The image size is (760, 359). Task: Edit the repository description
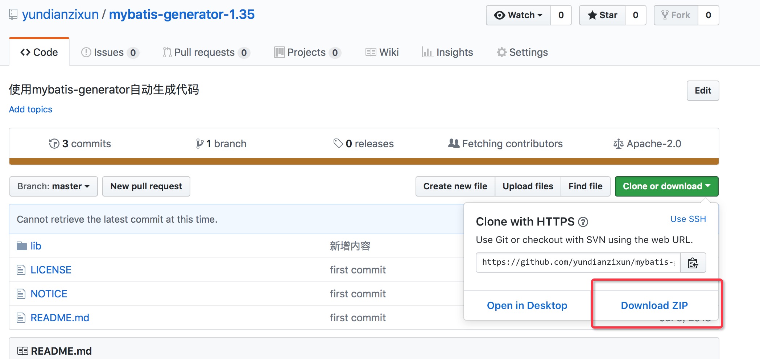pyautogui.click(x=703, y=91)
